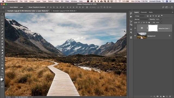Toggle Auto-Select checkbox

[x=9, y=7]
